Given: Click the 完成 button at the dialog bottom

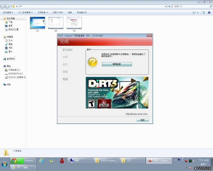Looking at the screenshot, I should coord(142,120).
